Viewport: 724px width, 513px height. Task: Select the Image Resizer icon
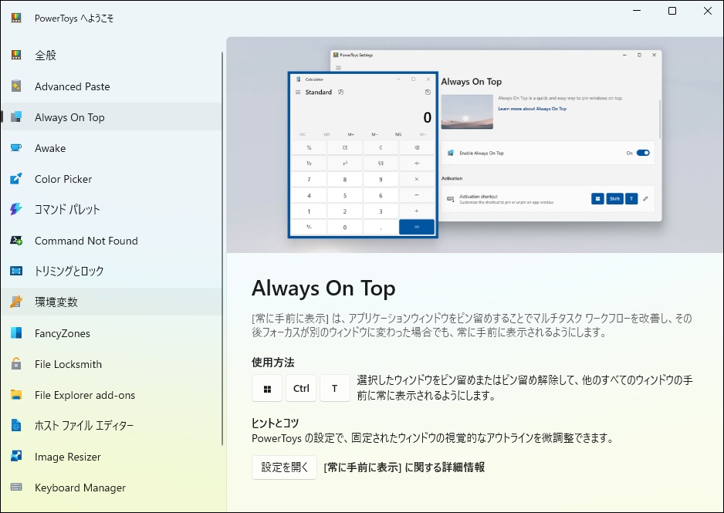click(x=17, y=457)
